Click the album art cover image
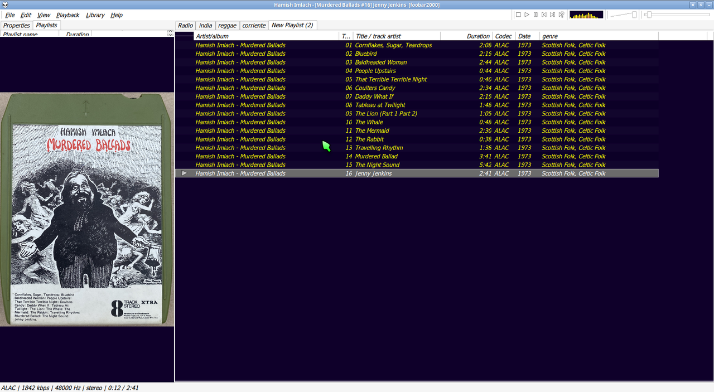 point(87,209)
